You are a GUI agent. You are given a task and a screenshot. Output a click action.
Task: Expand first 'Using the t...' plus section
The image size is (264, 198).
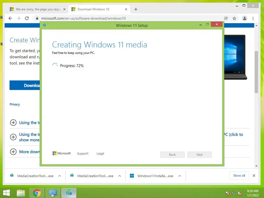click(13, 122)
